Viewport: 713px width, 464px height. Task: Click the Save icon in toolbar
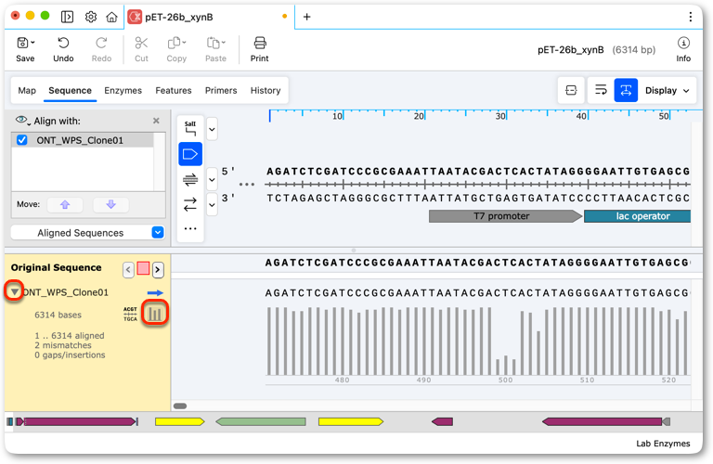tap(22, 44)
